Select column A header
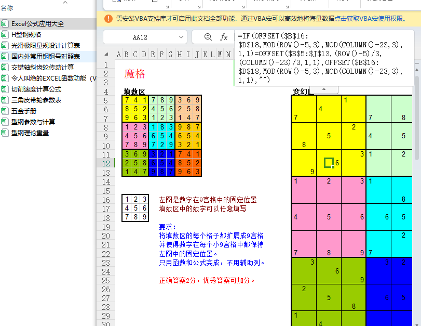The height and width of the screenshot is (326, 421). pos(119,55)
